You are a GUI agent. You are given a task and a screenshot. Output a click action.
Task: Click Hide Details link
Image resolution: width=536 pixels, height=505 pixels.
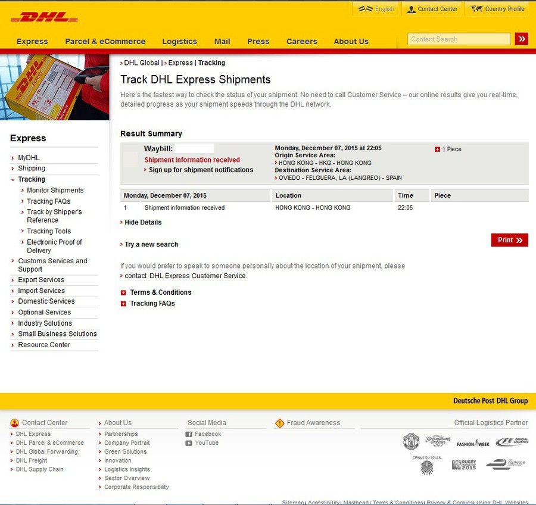click(x=143, y=222)
